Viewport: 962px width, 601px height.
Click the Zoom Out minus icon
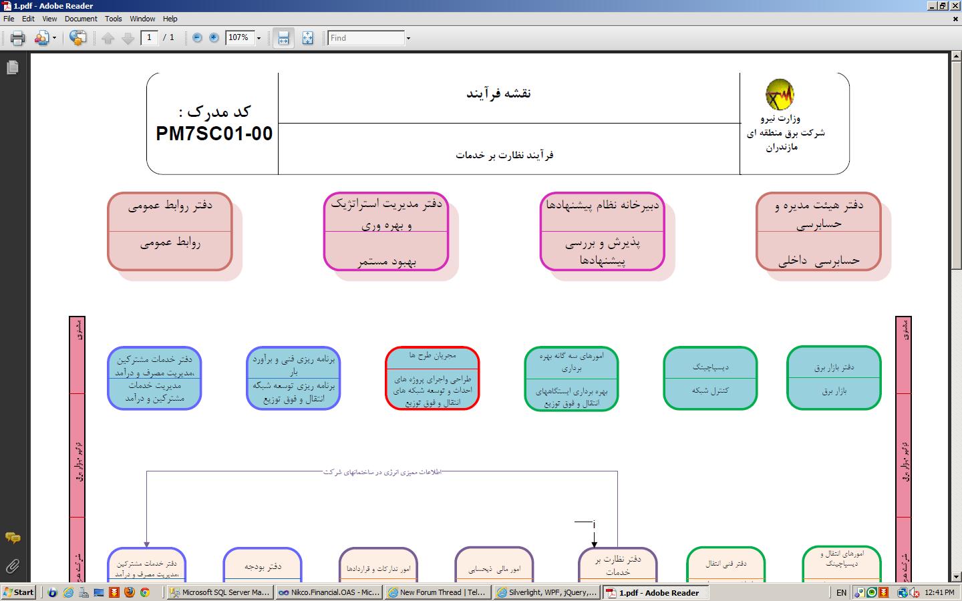tap(197, 38)
